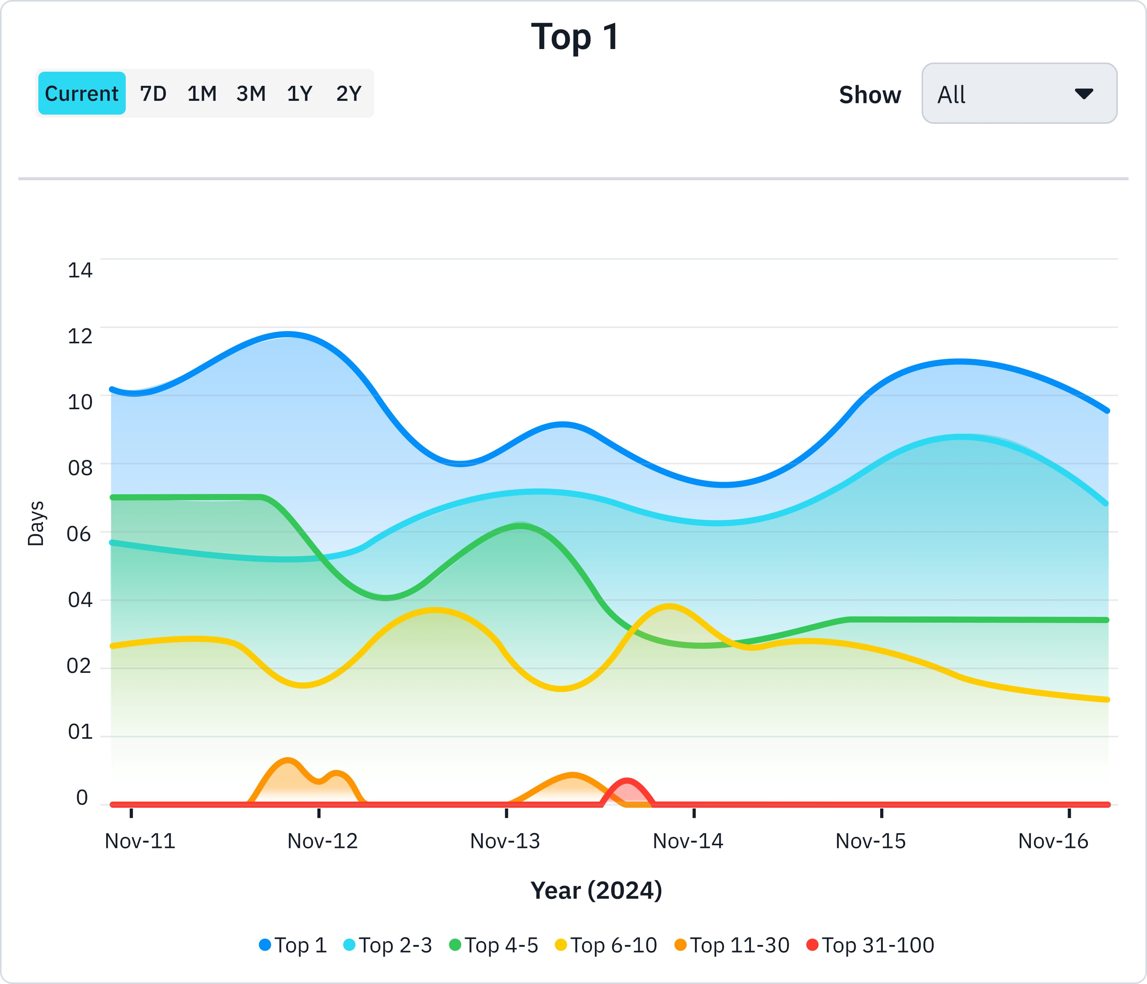Screen dimensions: 1147x984
Task: Toggle Top 2-3 series legend entry
Action: 395,945
